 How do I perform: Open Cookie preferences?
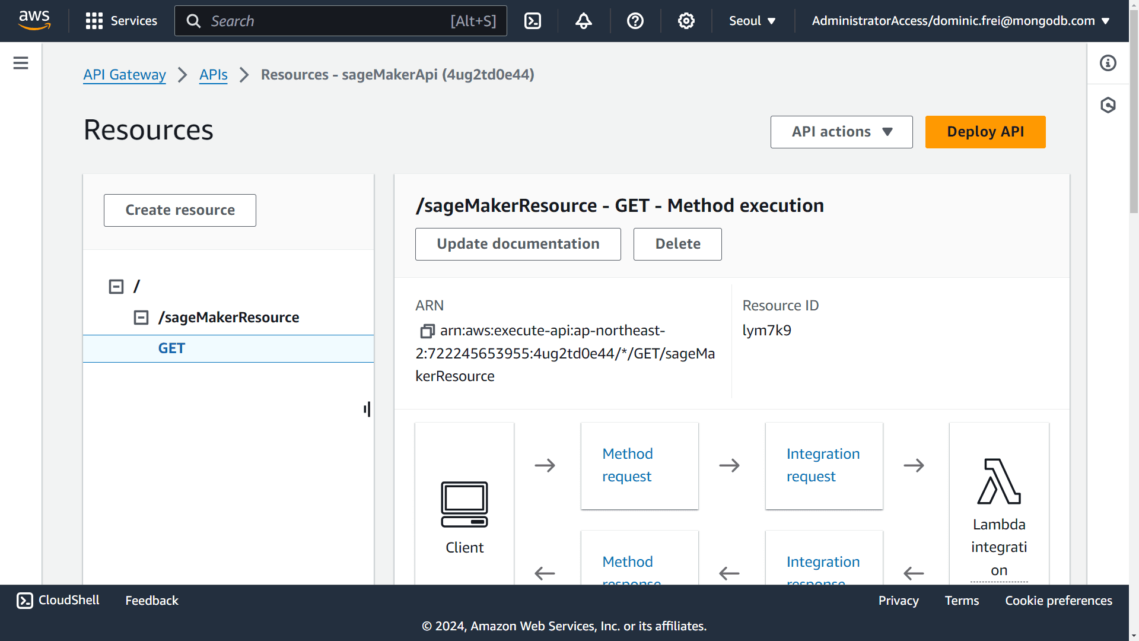coord(1058,601)
